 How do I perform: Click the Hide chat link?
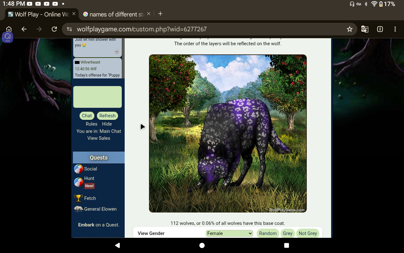[107, 124]
